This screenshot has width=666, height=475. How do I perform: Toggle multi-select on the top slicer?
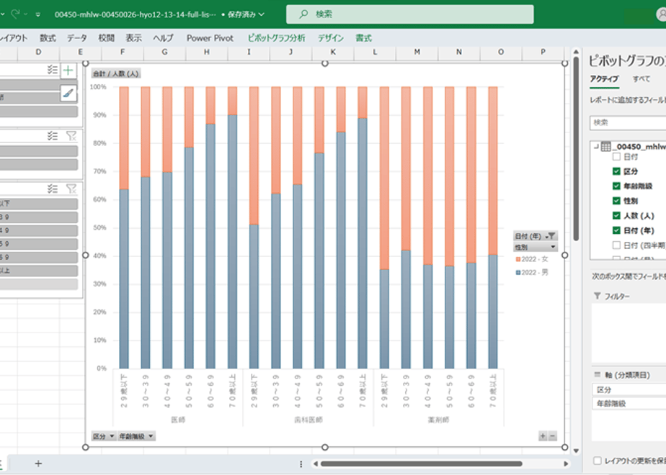52,70
